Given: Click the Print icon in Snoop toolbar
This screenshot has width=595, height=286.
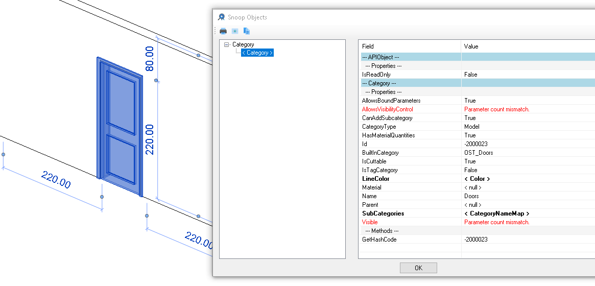Looking at the screenshot, I should click(x=223, y=31).
